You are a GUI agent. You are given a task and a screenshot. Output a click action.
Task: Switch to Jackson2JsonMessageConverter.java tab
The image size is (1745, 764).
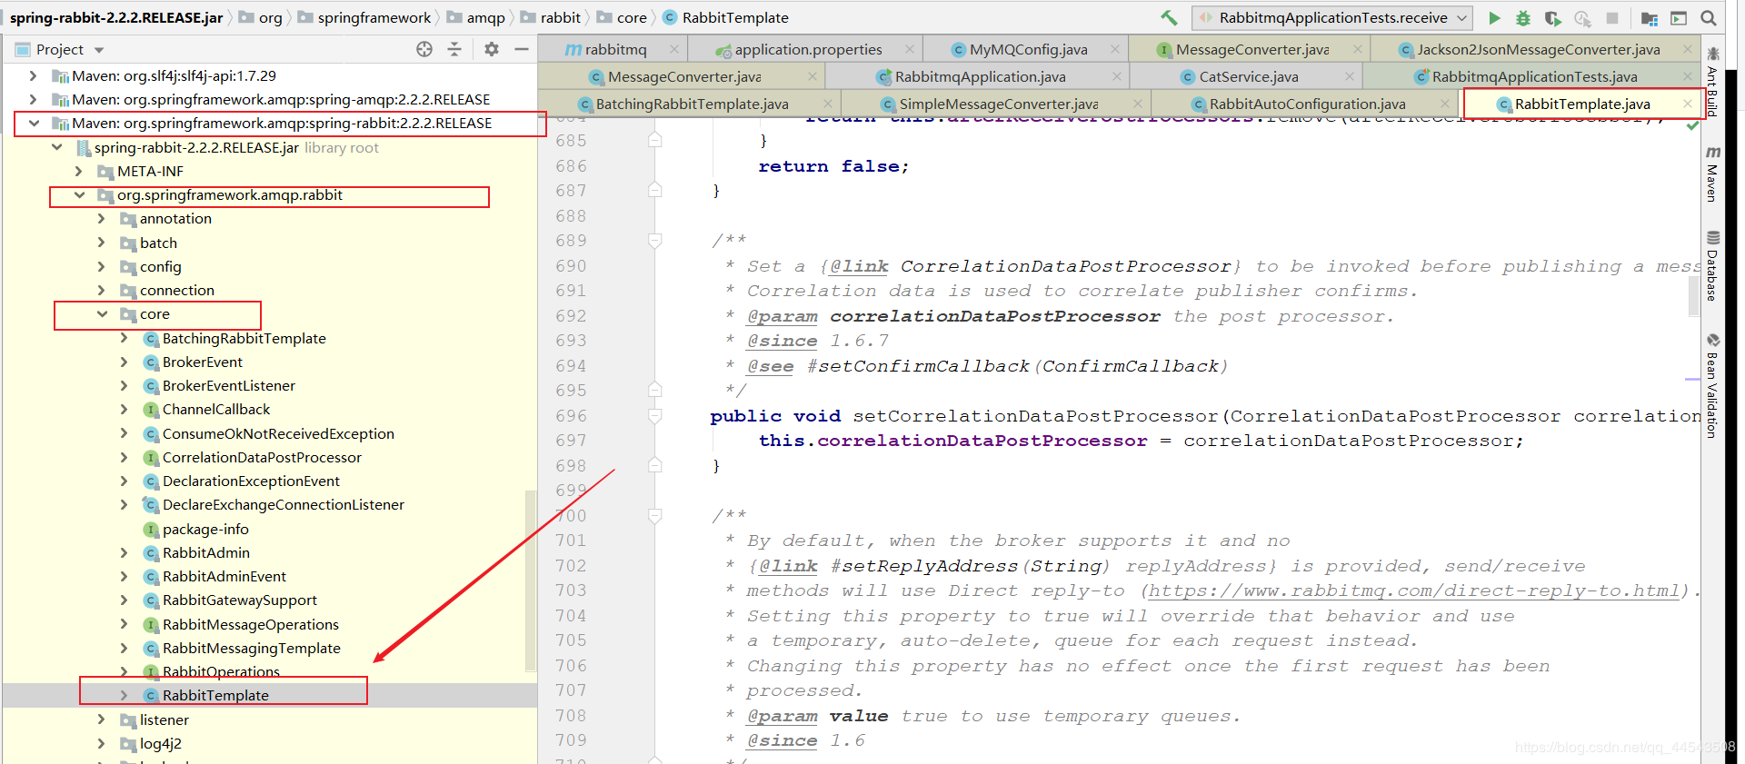coord(1538,49)
